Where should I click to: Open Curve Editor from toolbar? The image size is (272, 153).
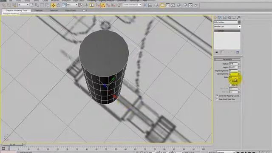point(168,6)
